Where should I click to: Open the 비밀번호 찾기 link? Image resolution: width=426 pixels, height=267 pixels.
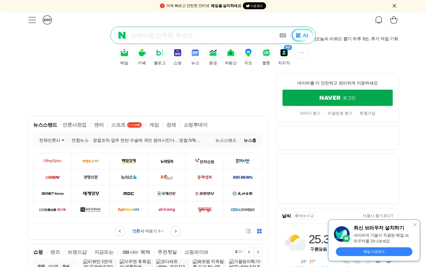coord(340,113)
